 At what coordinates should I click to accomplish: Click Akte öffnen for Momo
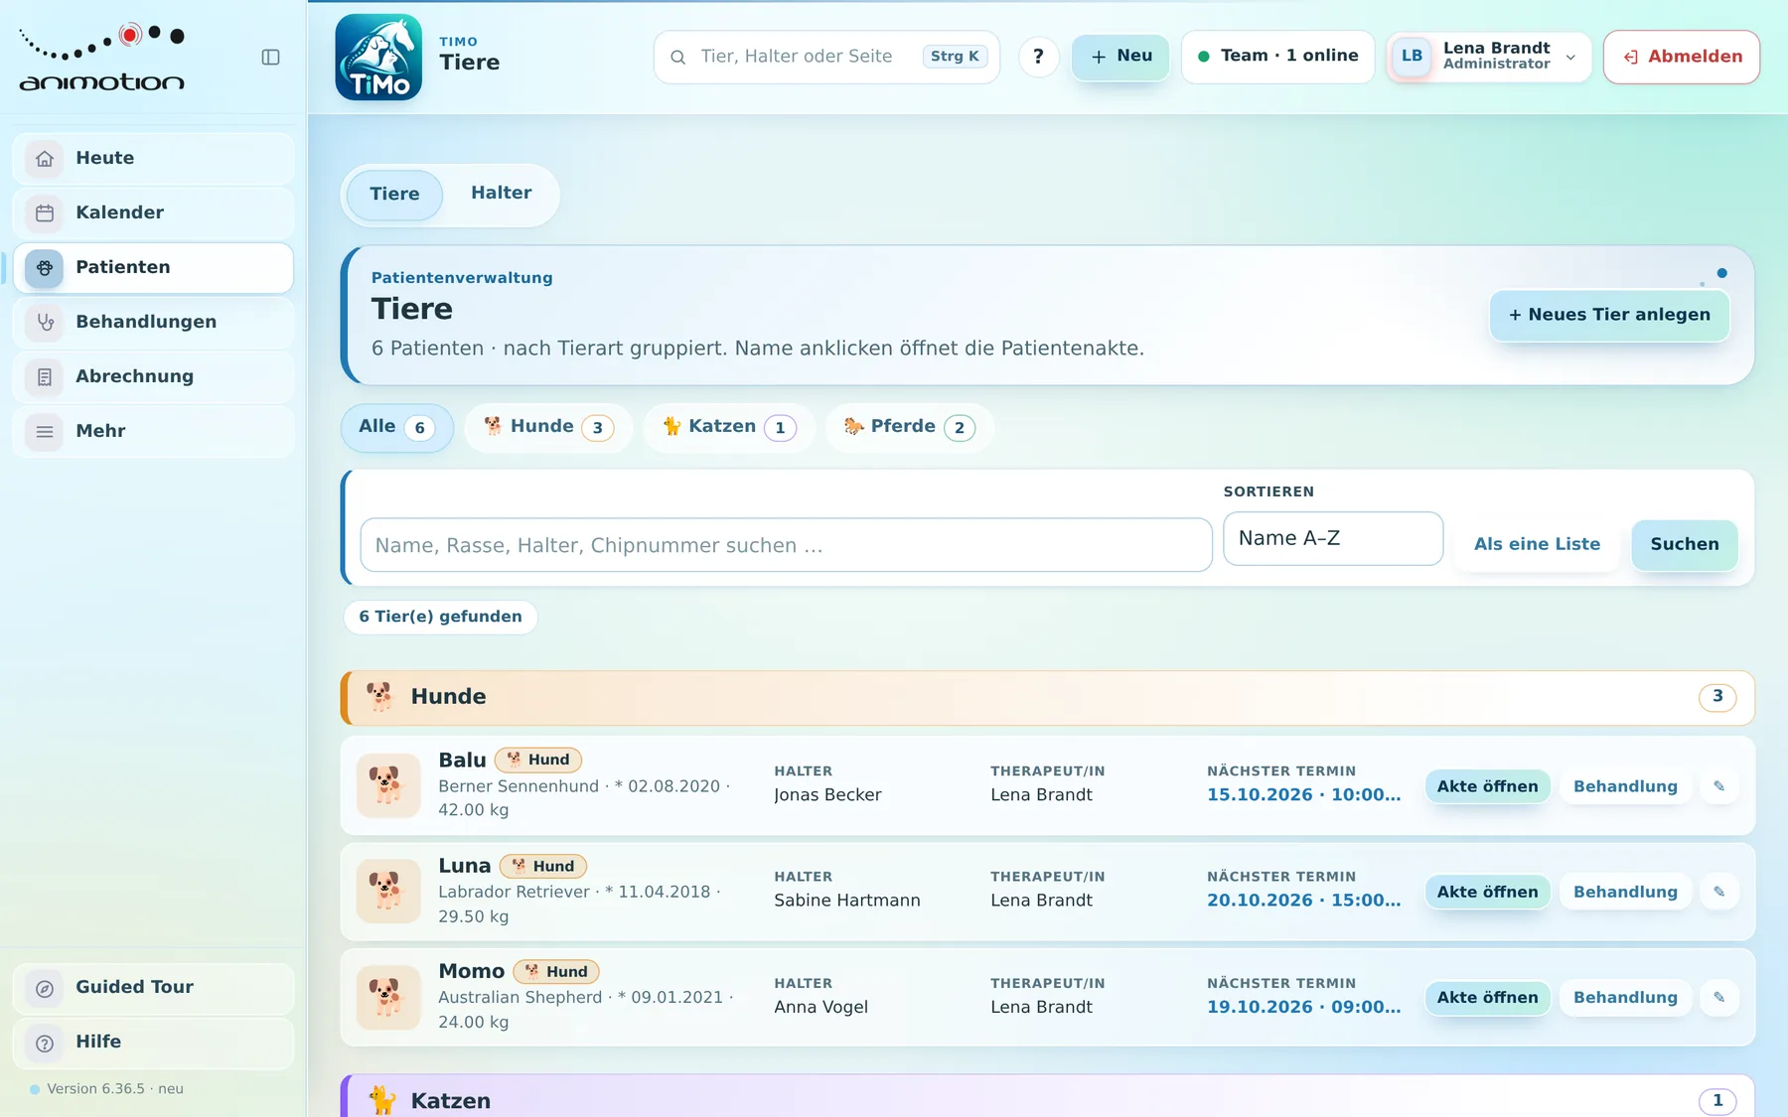pyautogui.click(x=1487, y=998)
